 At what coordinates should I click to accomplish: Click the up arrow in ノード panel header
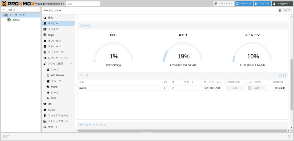coord(281,76)
